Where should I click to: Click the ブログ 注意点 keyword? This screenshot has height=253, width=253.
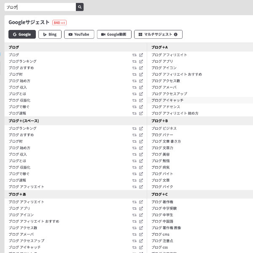pyautogui.click(x=162, y=241)
